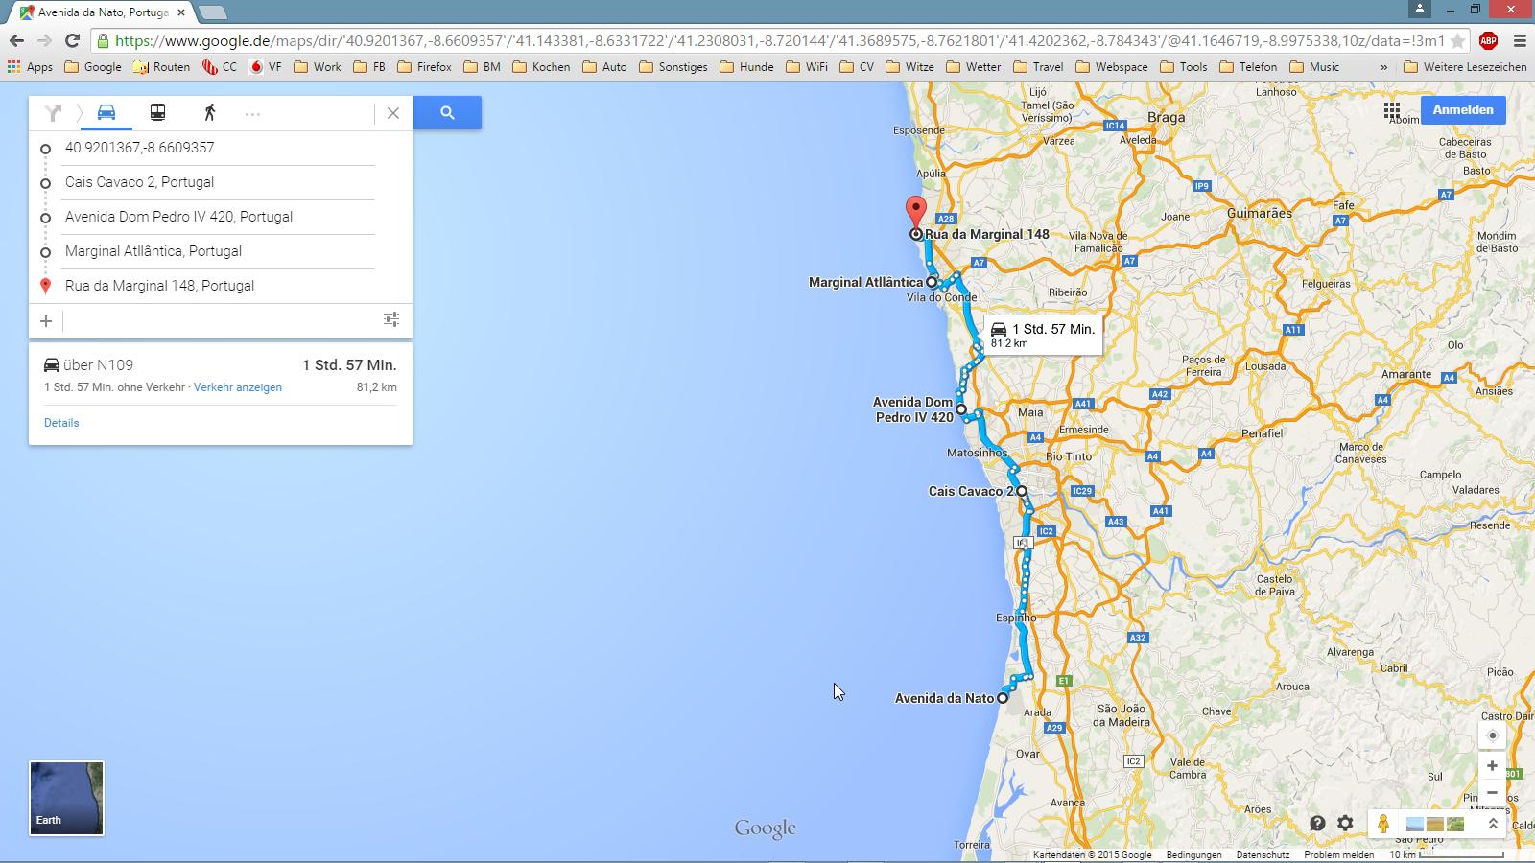The image size is (1535, 863).
Task: Click the Marginal Atlântica map waypoint marker
Action: tap(932, 282)
